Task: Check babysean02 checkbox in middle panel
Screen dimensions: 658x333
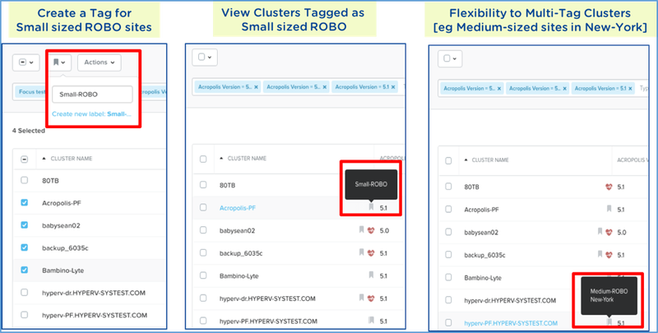Action: click(203, 230)
